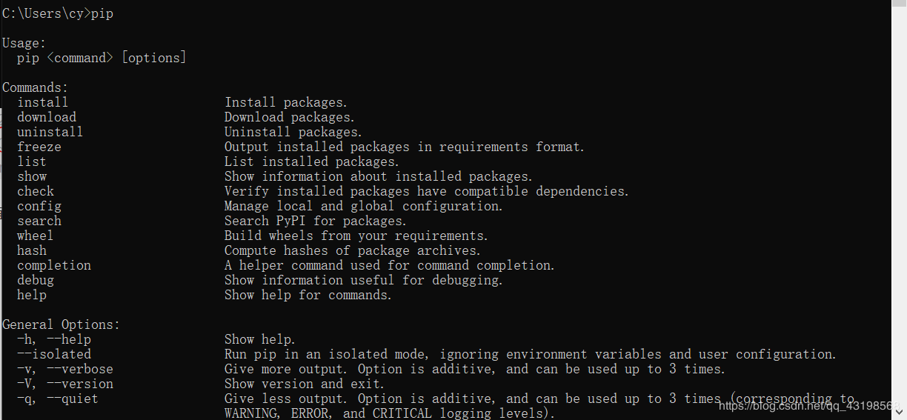Click the 'General Options:' heading
Screen dimensions: 907x420
61,324
